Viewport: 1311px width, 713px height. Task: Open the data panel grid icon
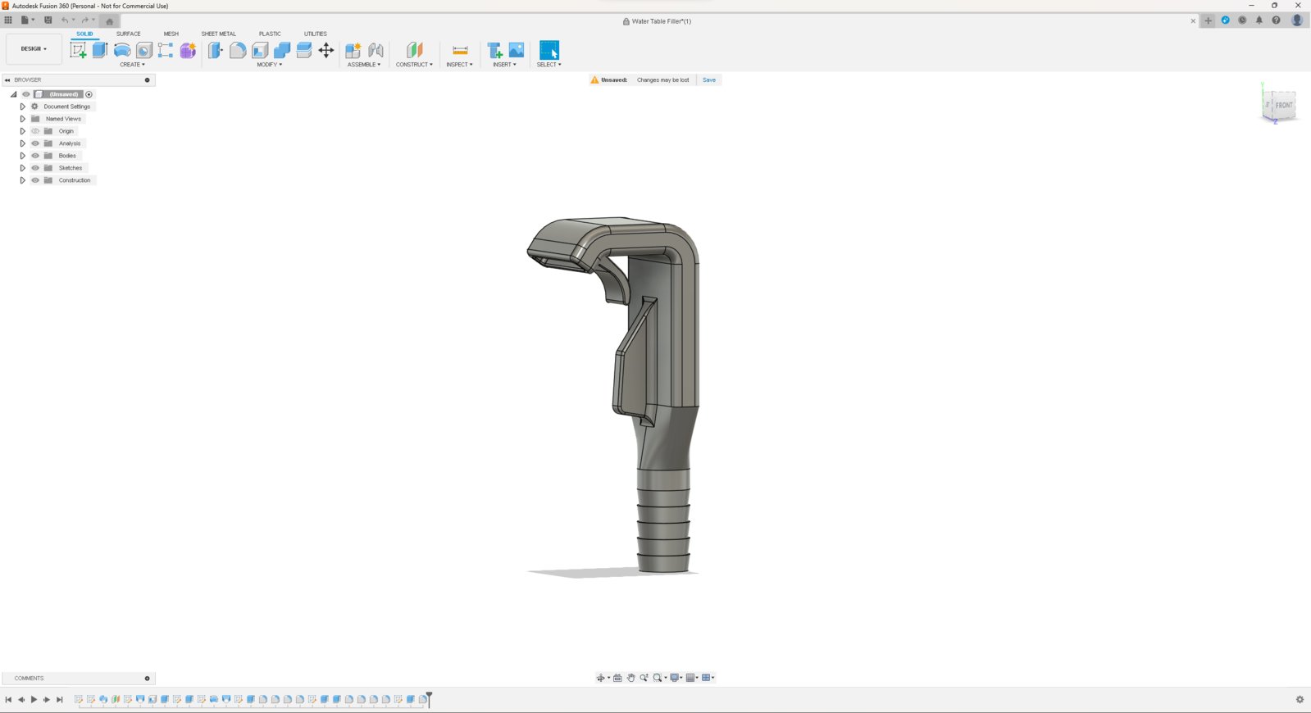click(8, 20)
